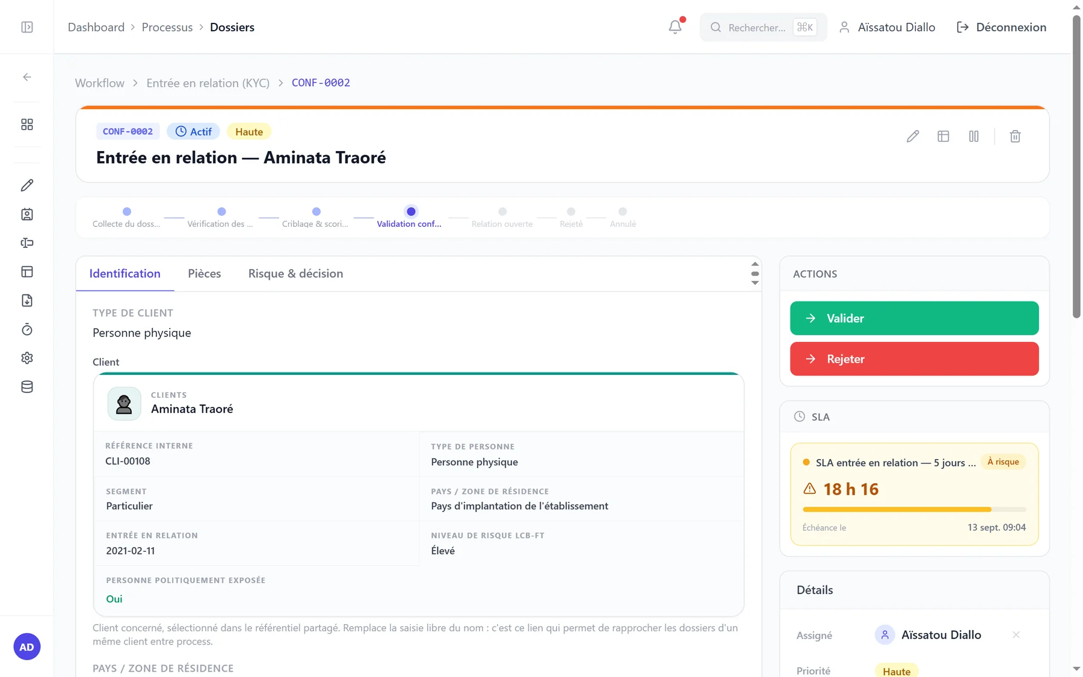
Task: Open the settings gear icon in sidebar
Action: point(27,358)
